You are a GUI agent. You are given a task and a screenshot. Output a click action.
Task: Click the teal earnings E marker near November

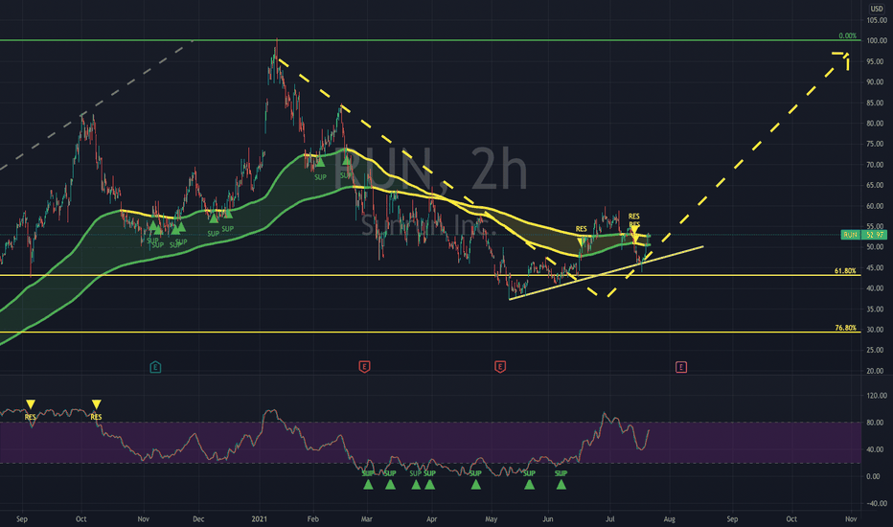coord(155,367)
